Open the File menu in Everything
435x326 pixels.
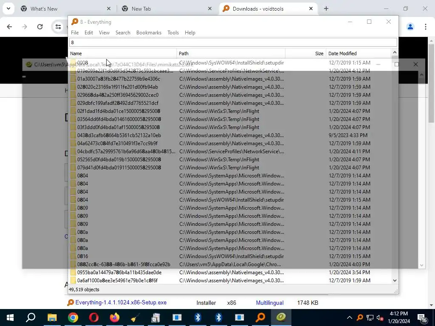point(75,32)
